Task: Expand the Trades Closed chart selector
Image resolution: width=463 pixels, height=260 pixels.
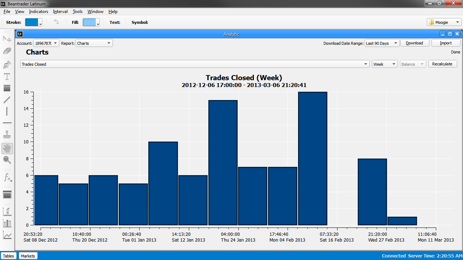Action: pyautogui.click(x=195, y=64)
